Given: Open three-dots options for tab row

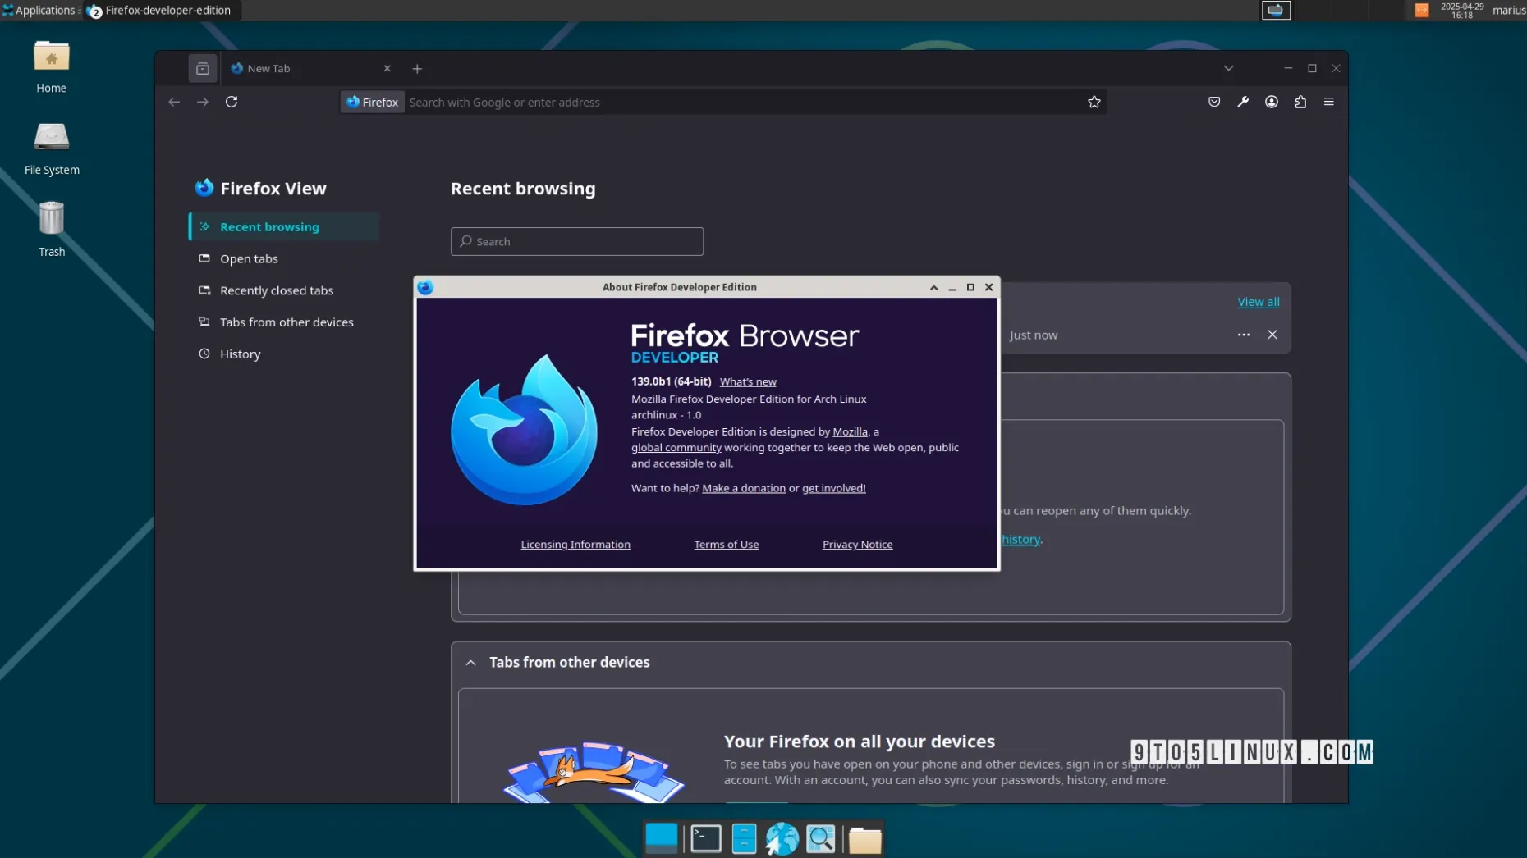Looking at the screenshot, I should click(1244, 335).
